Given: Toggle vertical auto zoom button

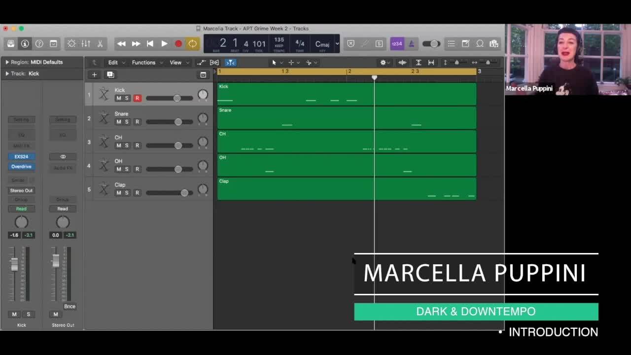Looking at the screenshot, I should tap(419, 63).
